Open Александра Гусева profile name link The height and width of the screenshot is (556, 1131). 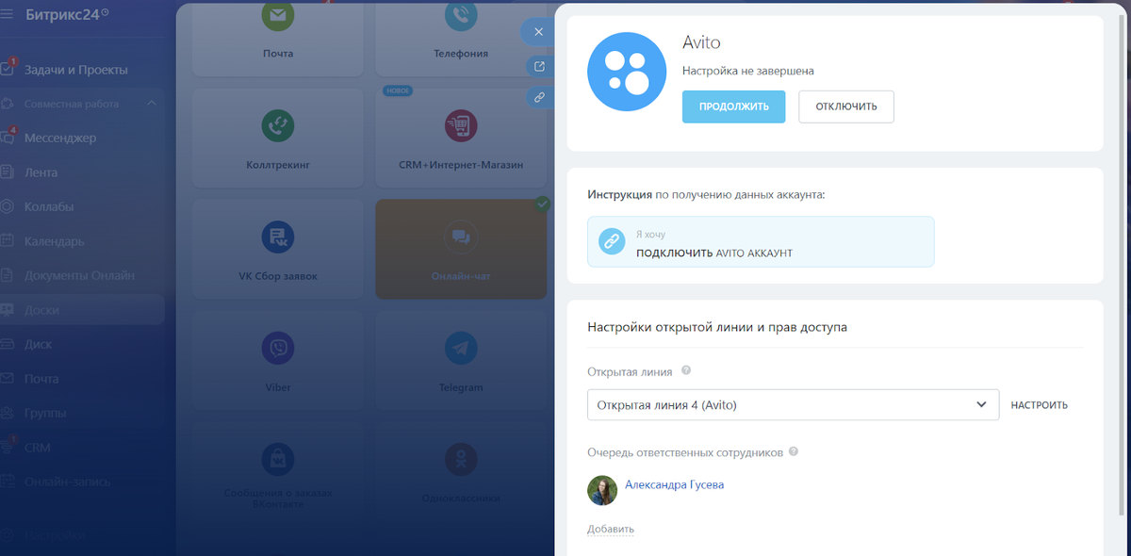[675, 484]
